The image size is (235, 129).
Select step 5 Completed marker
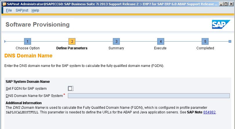[205, 41]
